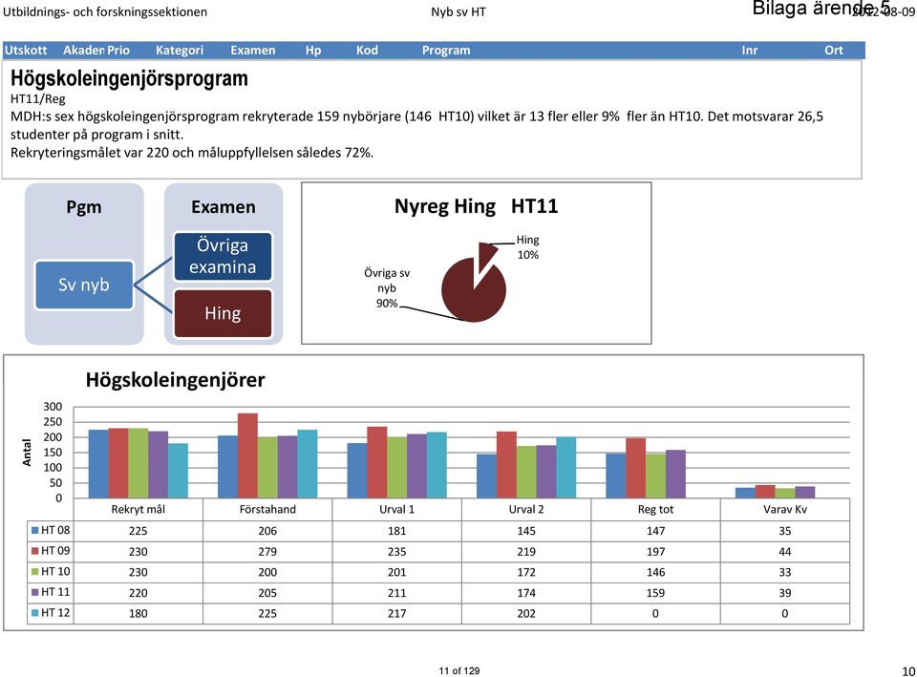Click the Hing 10% pie label
This screenshot has width=917, height=677.
pyautogui.click(x=527, y=247)
